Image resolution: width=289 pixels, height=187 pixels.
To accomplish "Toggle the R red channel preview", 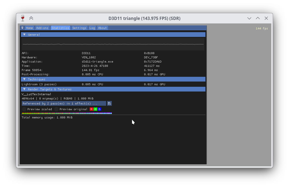I will point(91,109).
